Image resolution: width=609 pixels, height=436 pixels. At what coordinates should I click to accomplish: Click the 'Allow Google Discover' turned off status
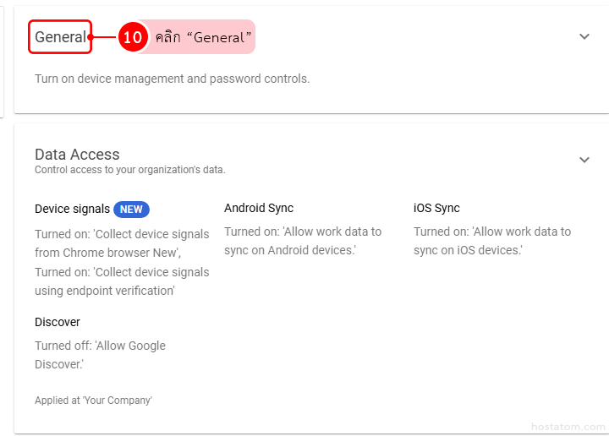(100, 355)
